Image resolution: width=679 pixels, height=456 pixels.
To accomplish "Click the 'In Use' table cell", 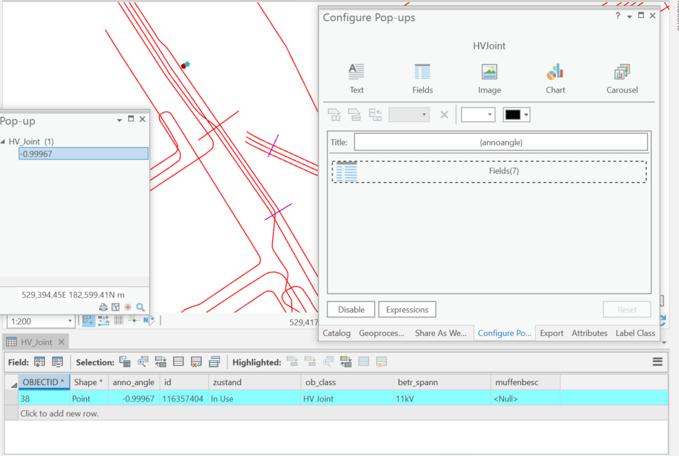I will [254, 399].
